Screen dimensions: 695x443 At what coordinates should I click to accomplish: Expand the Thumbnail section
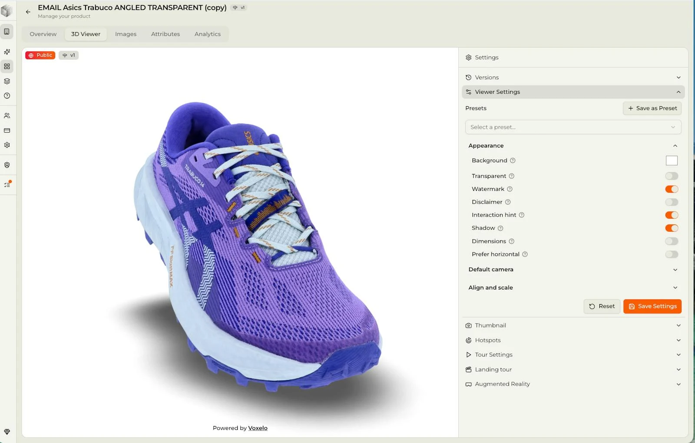click(573, 325)
